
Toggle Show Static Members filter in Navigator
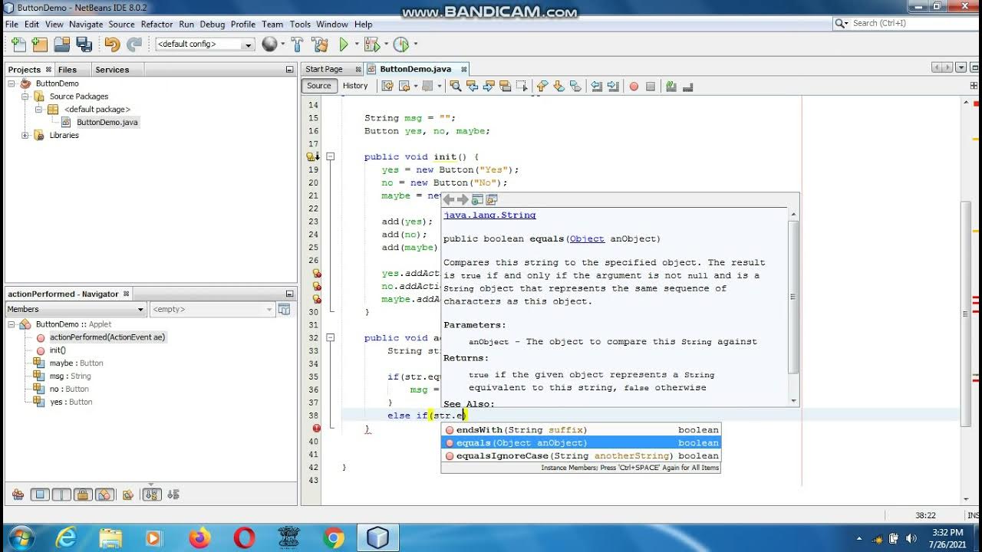tap(61, 495)
